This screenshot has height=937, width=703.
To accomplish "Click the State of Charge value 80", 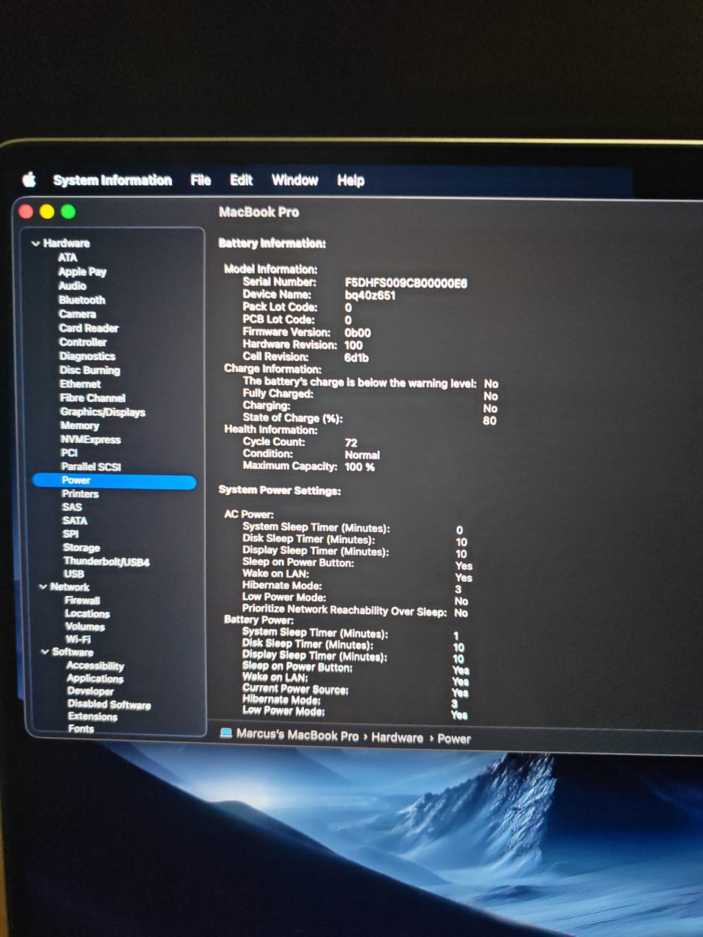I will [x=490, y=421].
